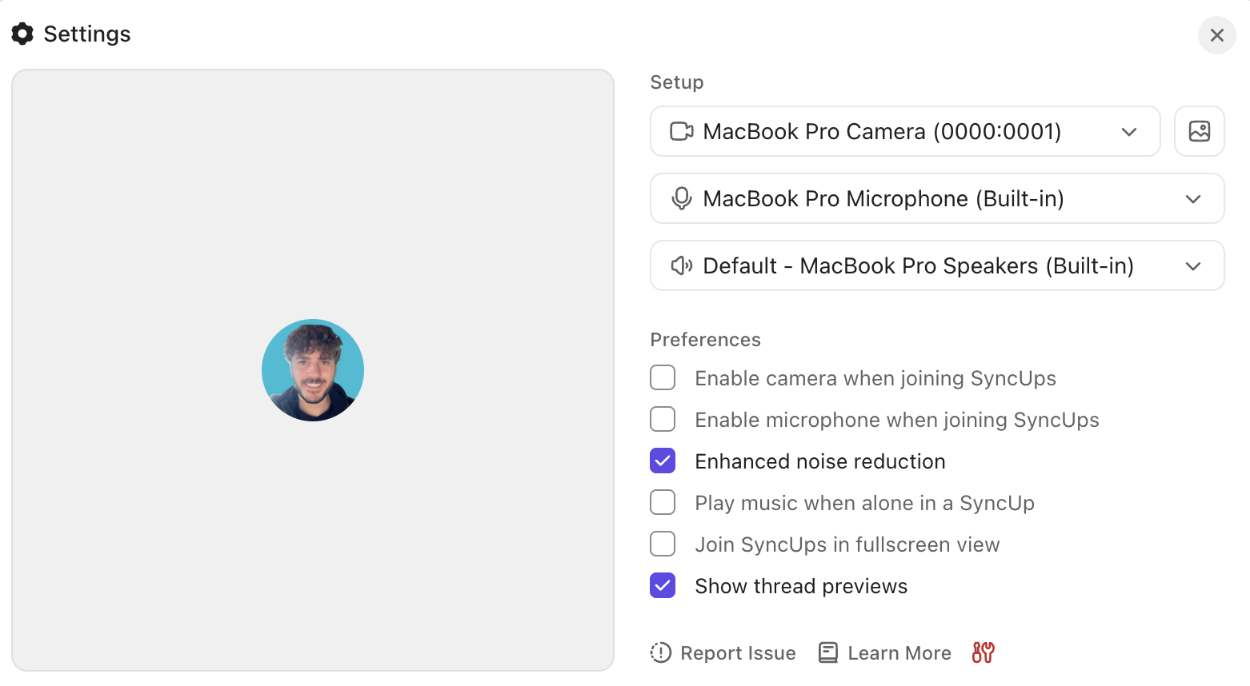Click the camera icon beside MacBook Pro Camera
This screenshot has height=686, width=1250.
point(680,131)
